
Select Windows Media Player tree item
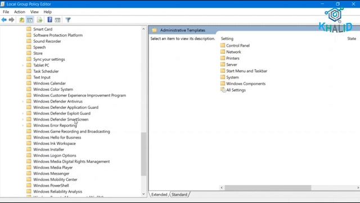(x=53, y=167)
